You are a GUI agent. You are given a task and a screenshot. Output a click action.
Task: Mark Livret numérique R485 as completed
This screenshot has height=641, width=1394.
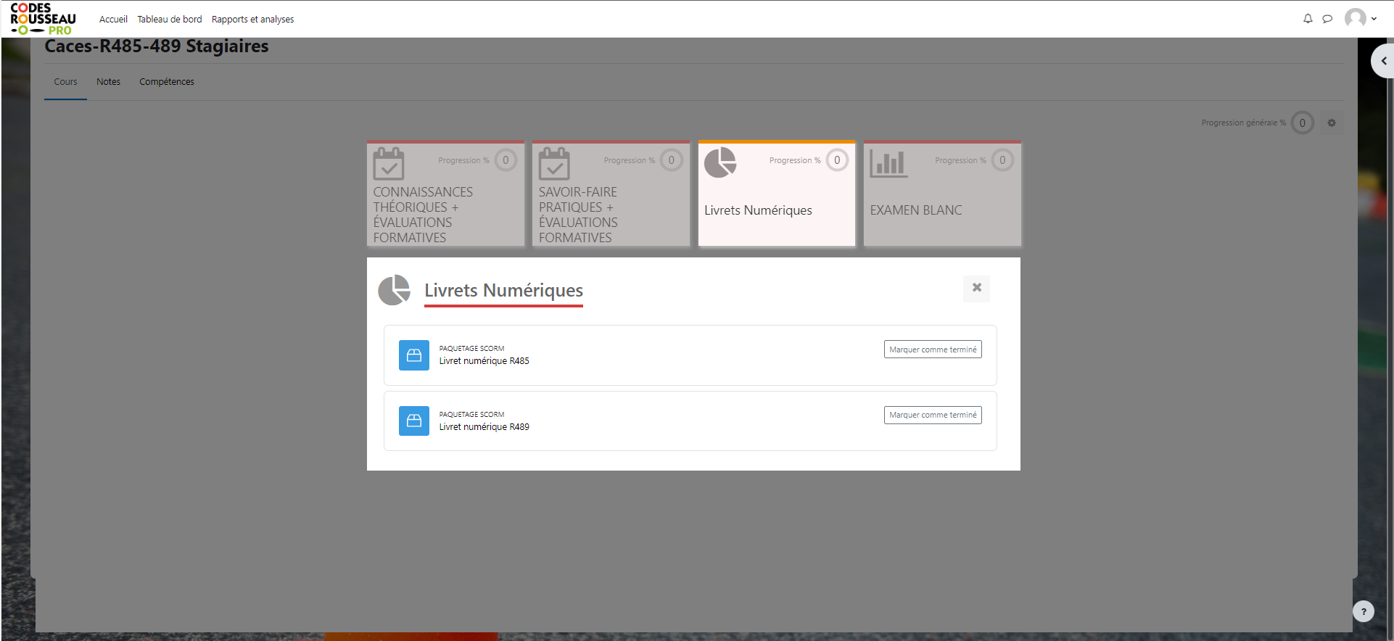(x=933, y=350)
